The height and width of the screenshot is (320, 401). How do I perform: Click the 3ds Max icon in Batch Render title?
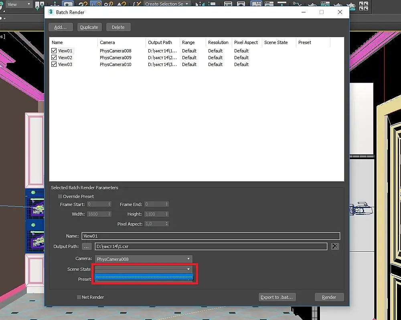pos(51,12)
